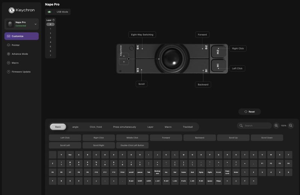The height and width of the screenshot is (195, 300).
Task: Focus the keycode Search field
Action: pyautogui.click(x=255, y=126)
